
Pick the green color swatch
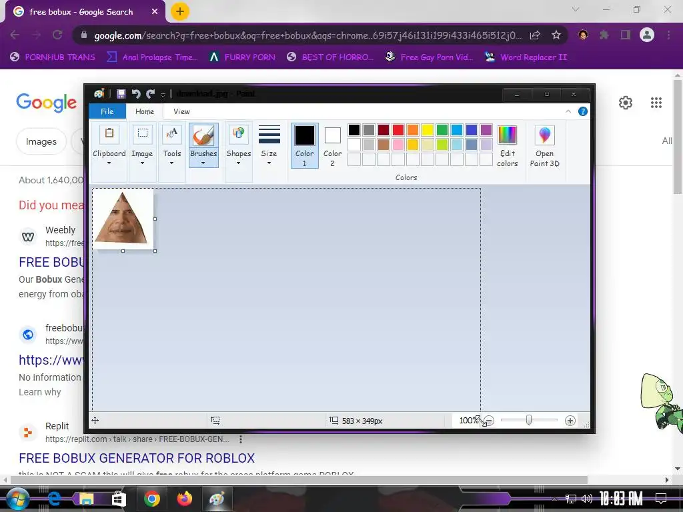[x=442, y=130]
